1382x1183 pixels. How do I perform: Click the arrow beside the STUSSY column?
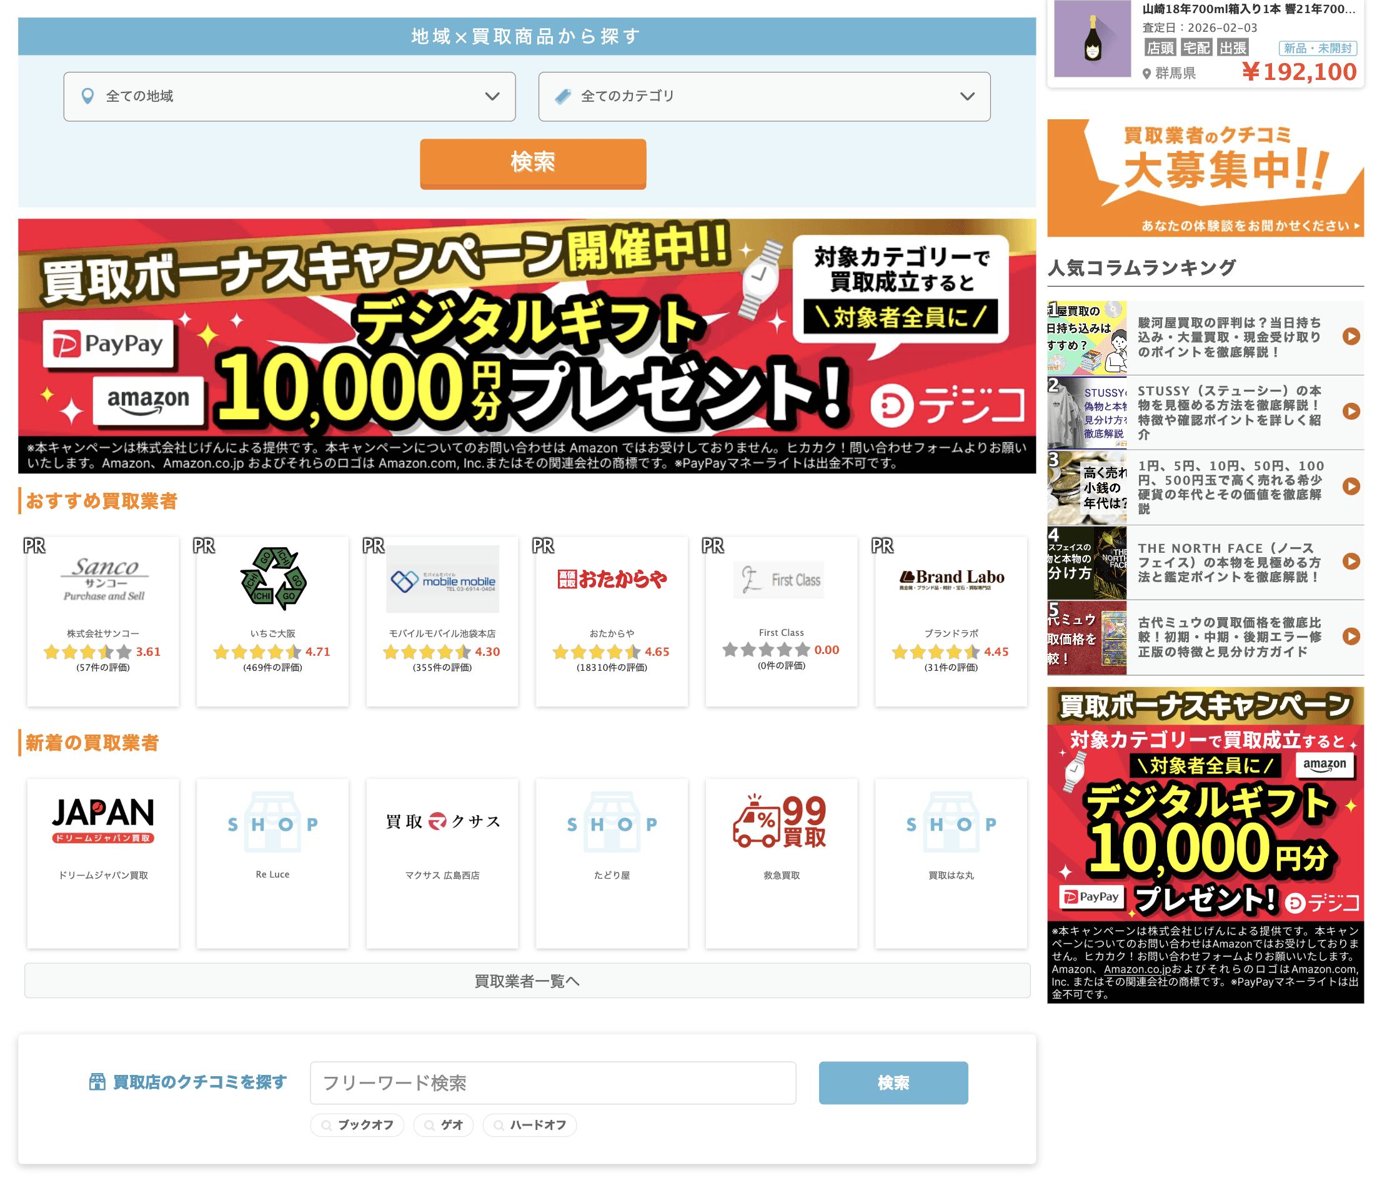click(1351, 412)
